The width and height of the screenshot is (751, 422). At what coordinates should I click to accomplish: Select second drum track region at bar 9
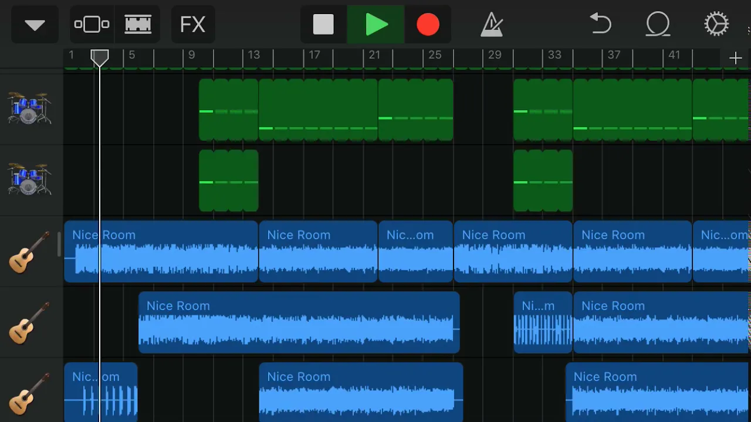coord(229,181)
